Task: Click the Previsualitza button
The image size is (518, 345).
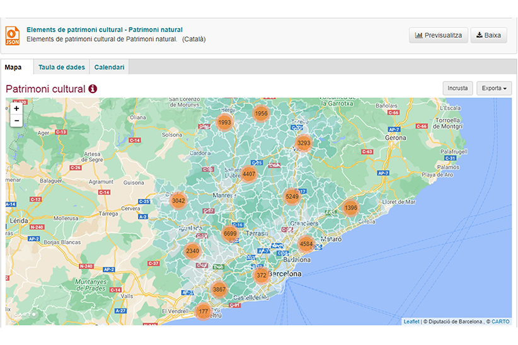Action: pyautogui.click(x=439, y=35)
